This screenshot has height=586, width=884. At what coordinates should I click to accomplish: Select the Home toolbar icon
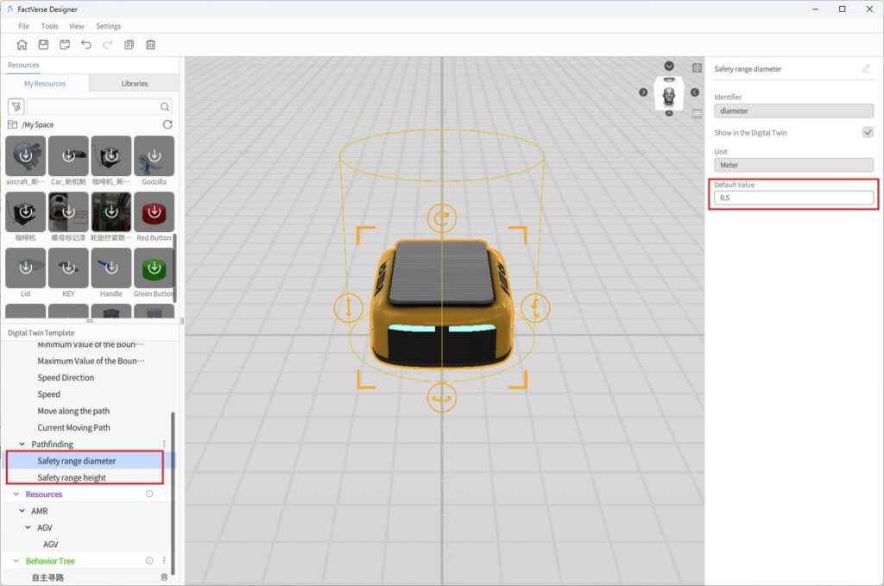click(x=24, y=44)
